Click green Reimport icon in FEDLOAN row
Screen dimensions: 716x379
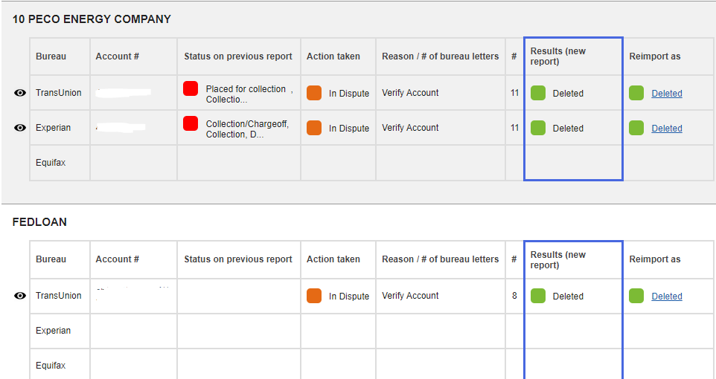pyautogui.click(x=636, y=296)
